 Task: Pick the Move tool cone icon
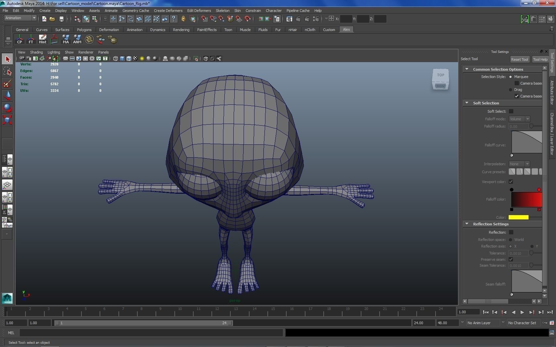pyautogui.click(x=7, y=96)
